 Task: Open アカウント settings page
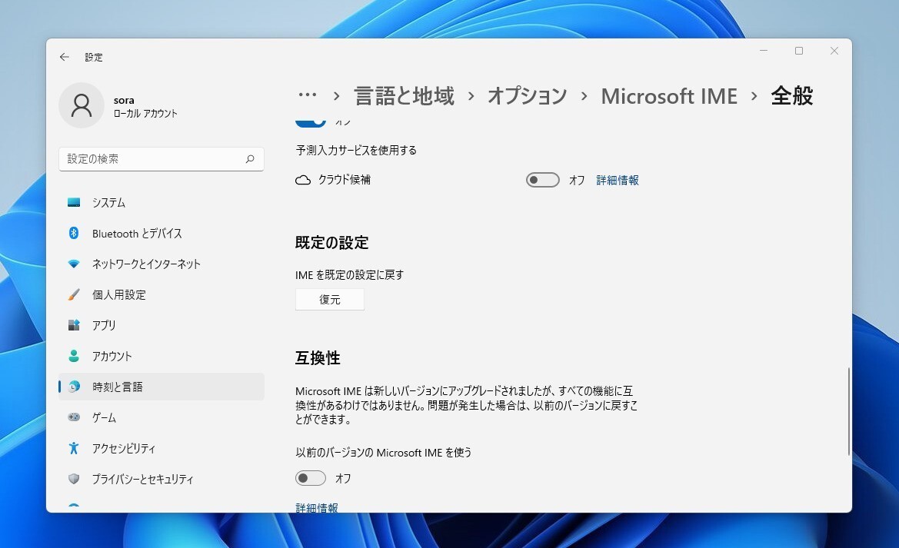click(x=112, y=357)
